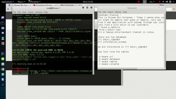The width and height of the screenshot is (176, 99).
Task: Close the root@Rizwan terminal window
Action: point(92,7)
